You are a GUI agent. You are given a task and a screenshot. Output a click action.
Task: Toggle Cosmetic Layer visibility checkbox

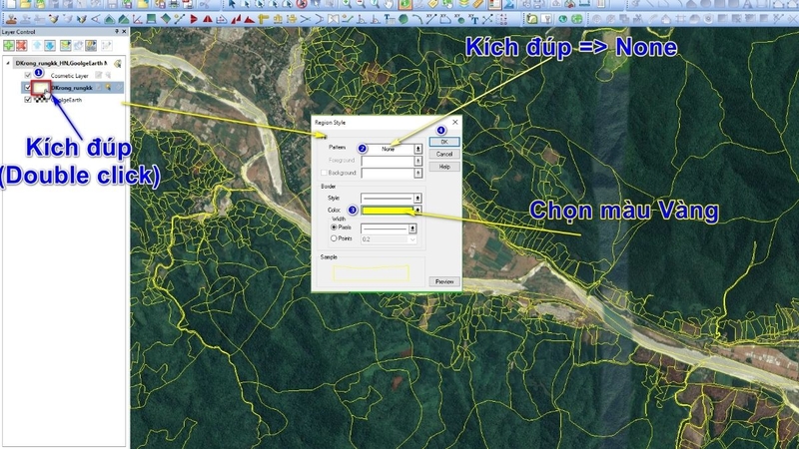28,76
